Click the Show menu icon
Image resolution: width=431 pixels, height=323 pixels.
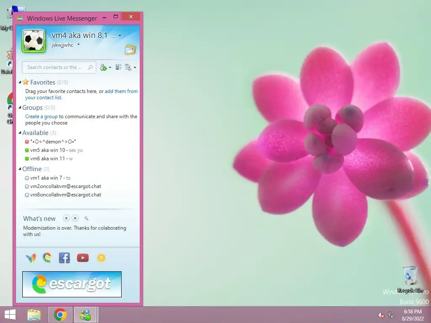[128, 67]
